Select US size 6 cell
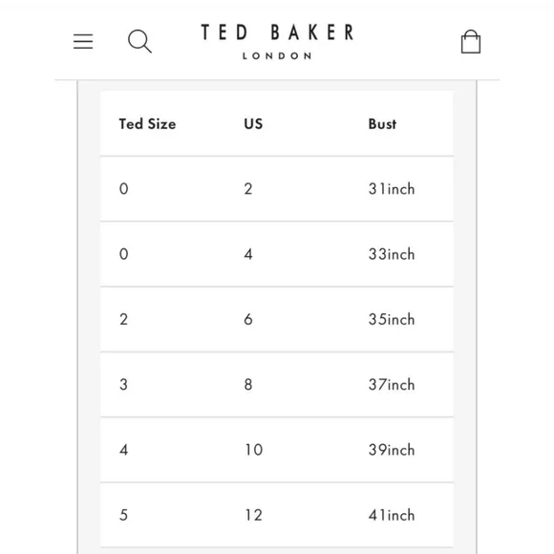This screenshot has height=554, width=554. tap(248, 319)
